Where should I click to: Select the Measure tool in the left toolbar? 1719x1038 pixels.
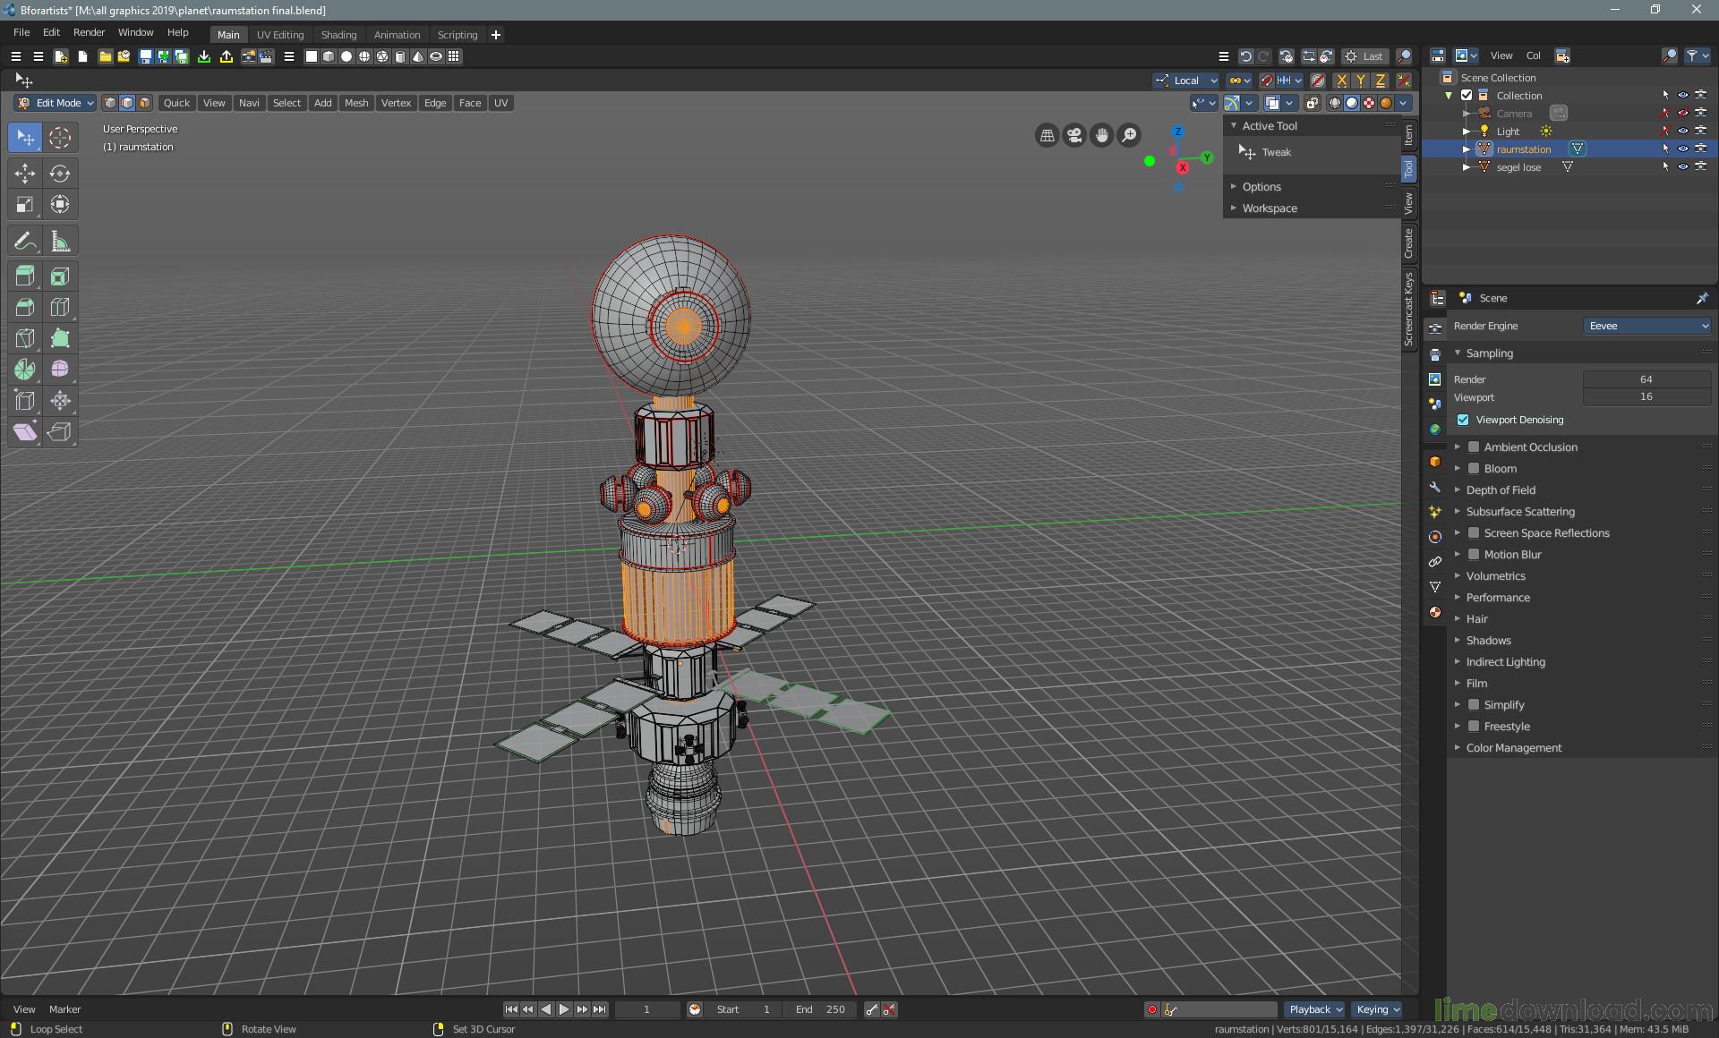coord(59,240)
